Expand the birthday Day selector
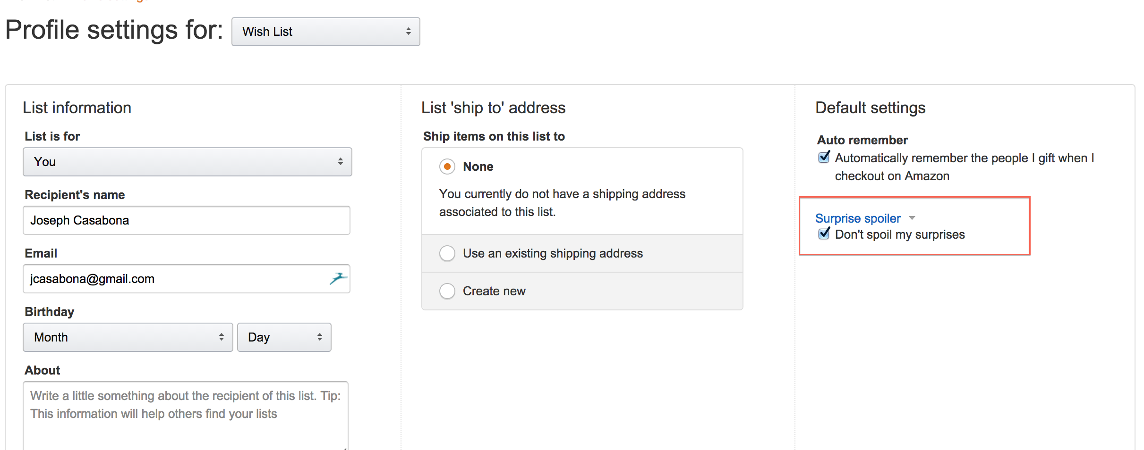 284,337
